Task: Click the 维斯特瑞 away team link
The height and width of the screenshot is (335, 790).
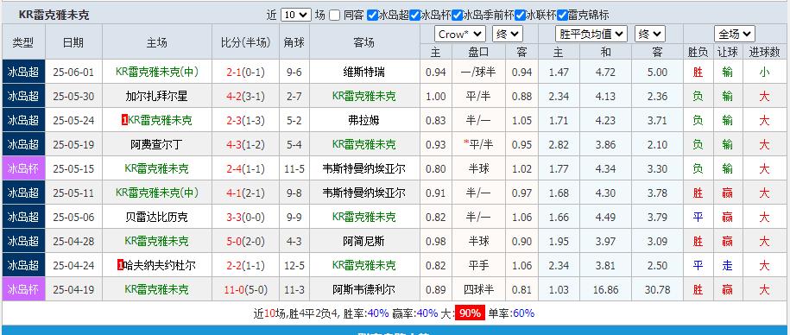Action: [x=363, y=72]
